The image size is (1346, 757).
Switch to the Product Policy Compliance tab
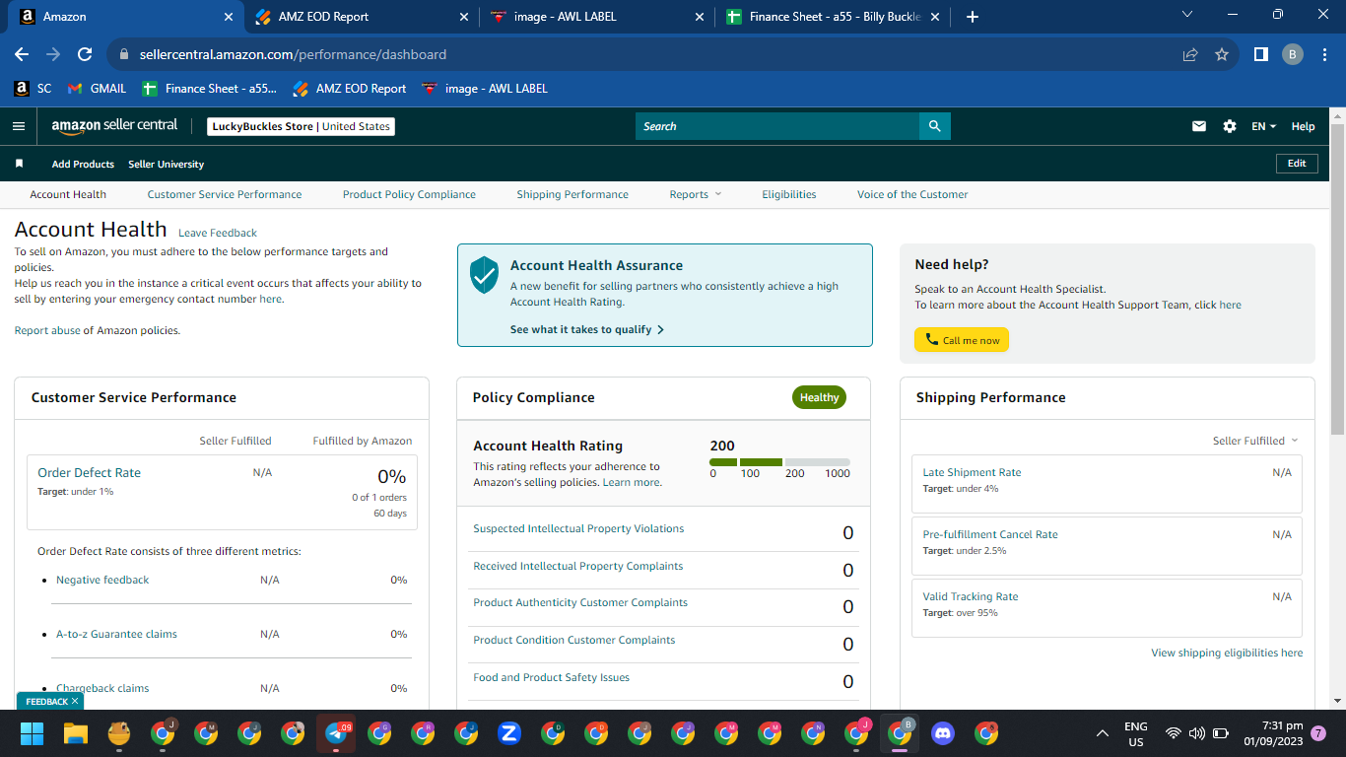click(x=409, y=194)
